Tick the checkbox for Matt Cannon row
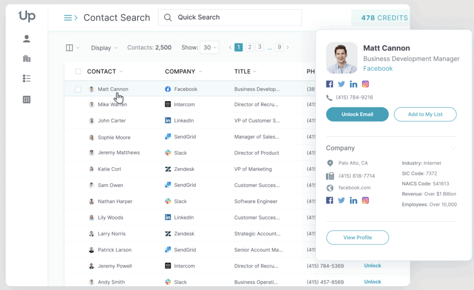Screen dimensions: 474x290 pos(78,89)
